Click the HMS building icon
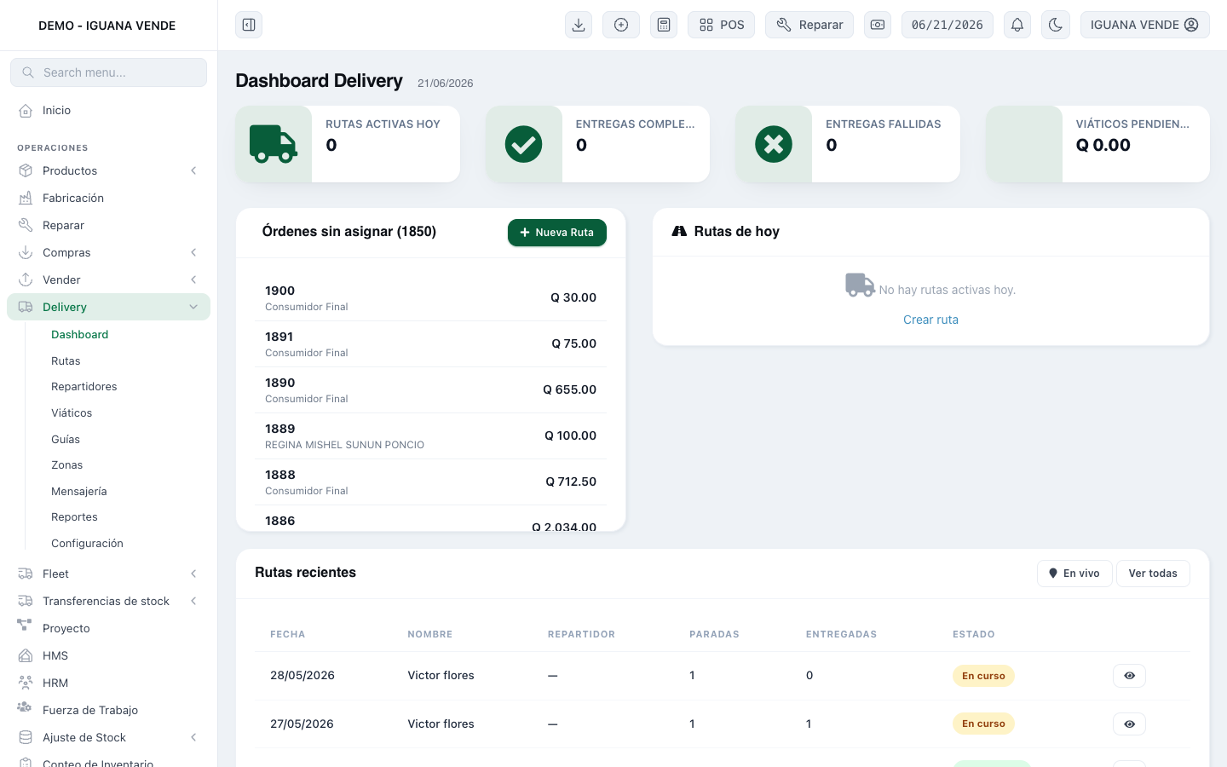This screenshot has height=767, width=1227. click(26, 655)
